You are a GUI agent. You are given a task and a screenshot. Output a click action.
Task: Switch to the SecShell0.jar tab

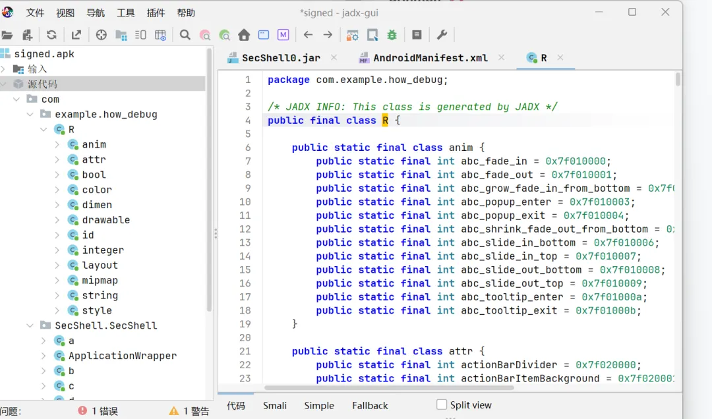click(281, 58)
